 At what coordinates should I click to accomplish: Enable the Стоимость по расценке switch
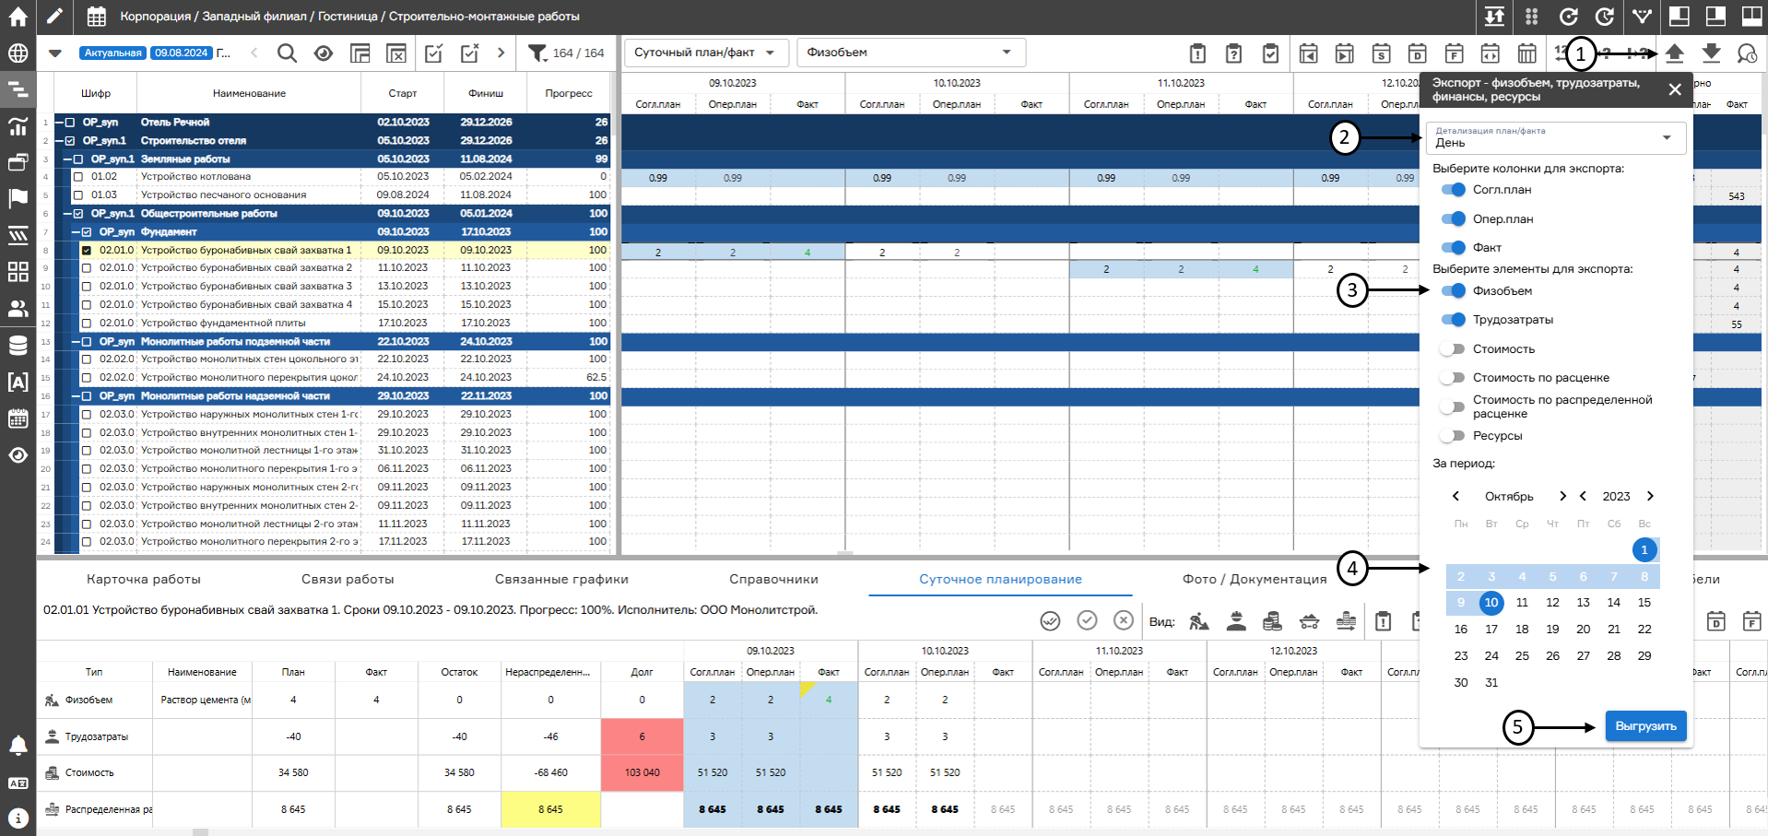1454,378
